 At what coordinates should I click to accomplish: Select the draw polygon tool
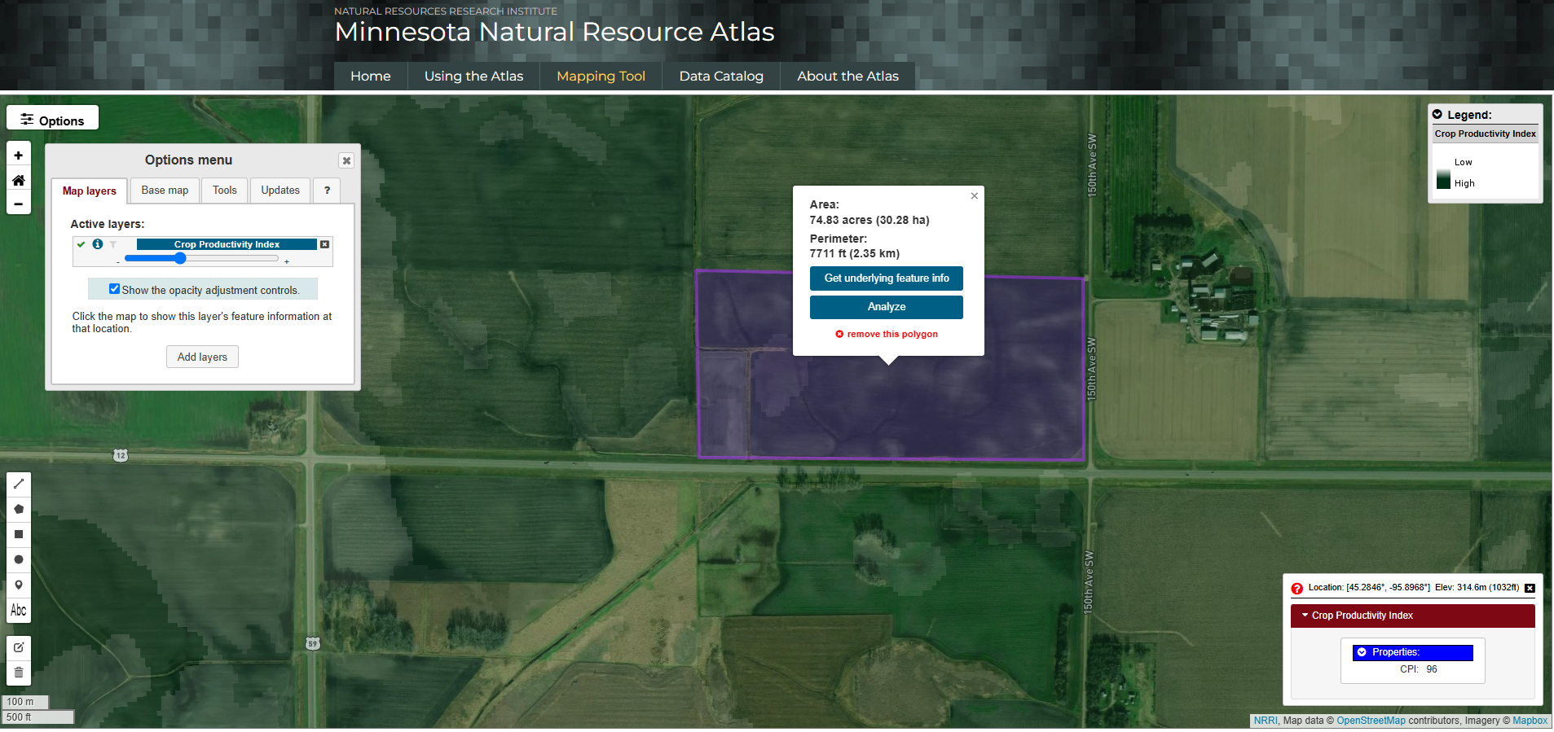click(x=19, y=509)
